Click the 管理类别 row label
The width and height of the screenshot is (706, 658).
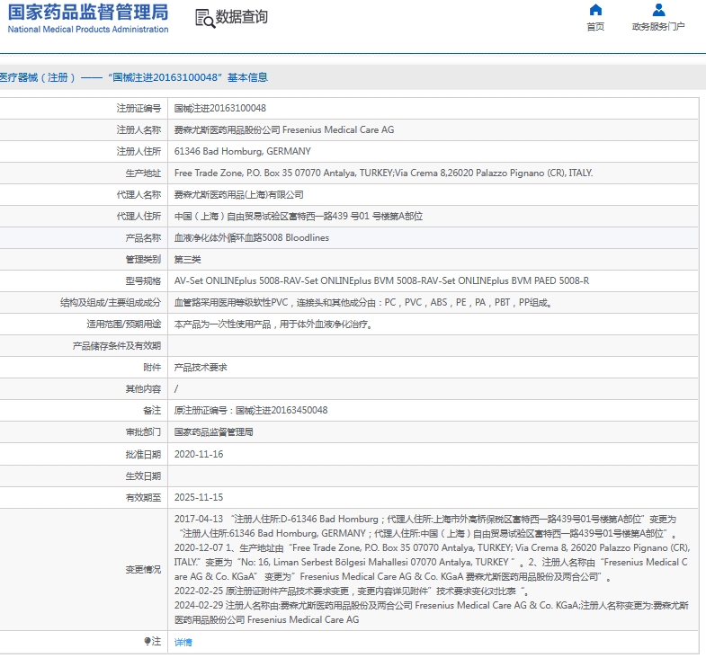coord(143,259)
